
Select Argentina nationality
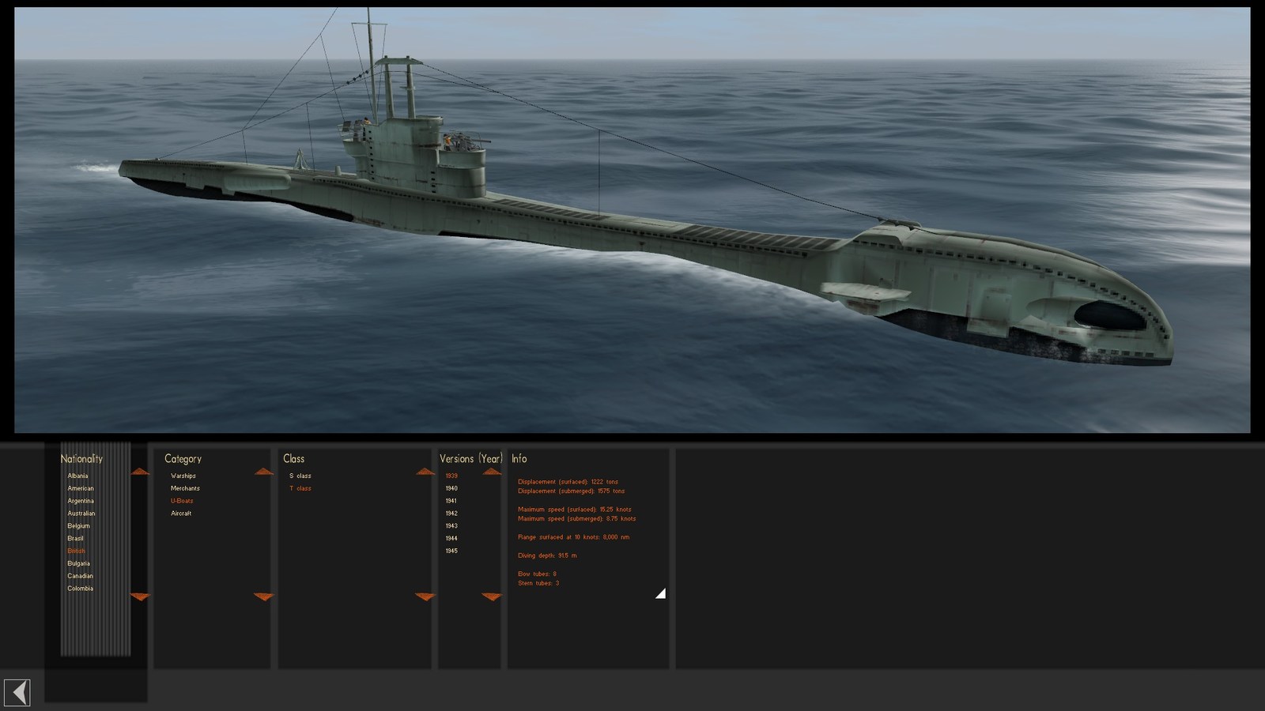(x=81, y=501)
